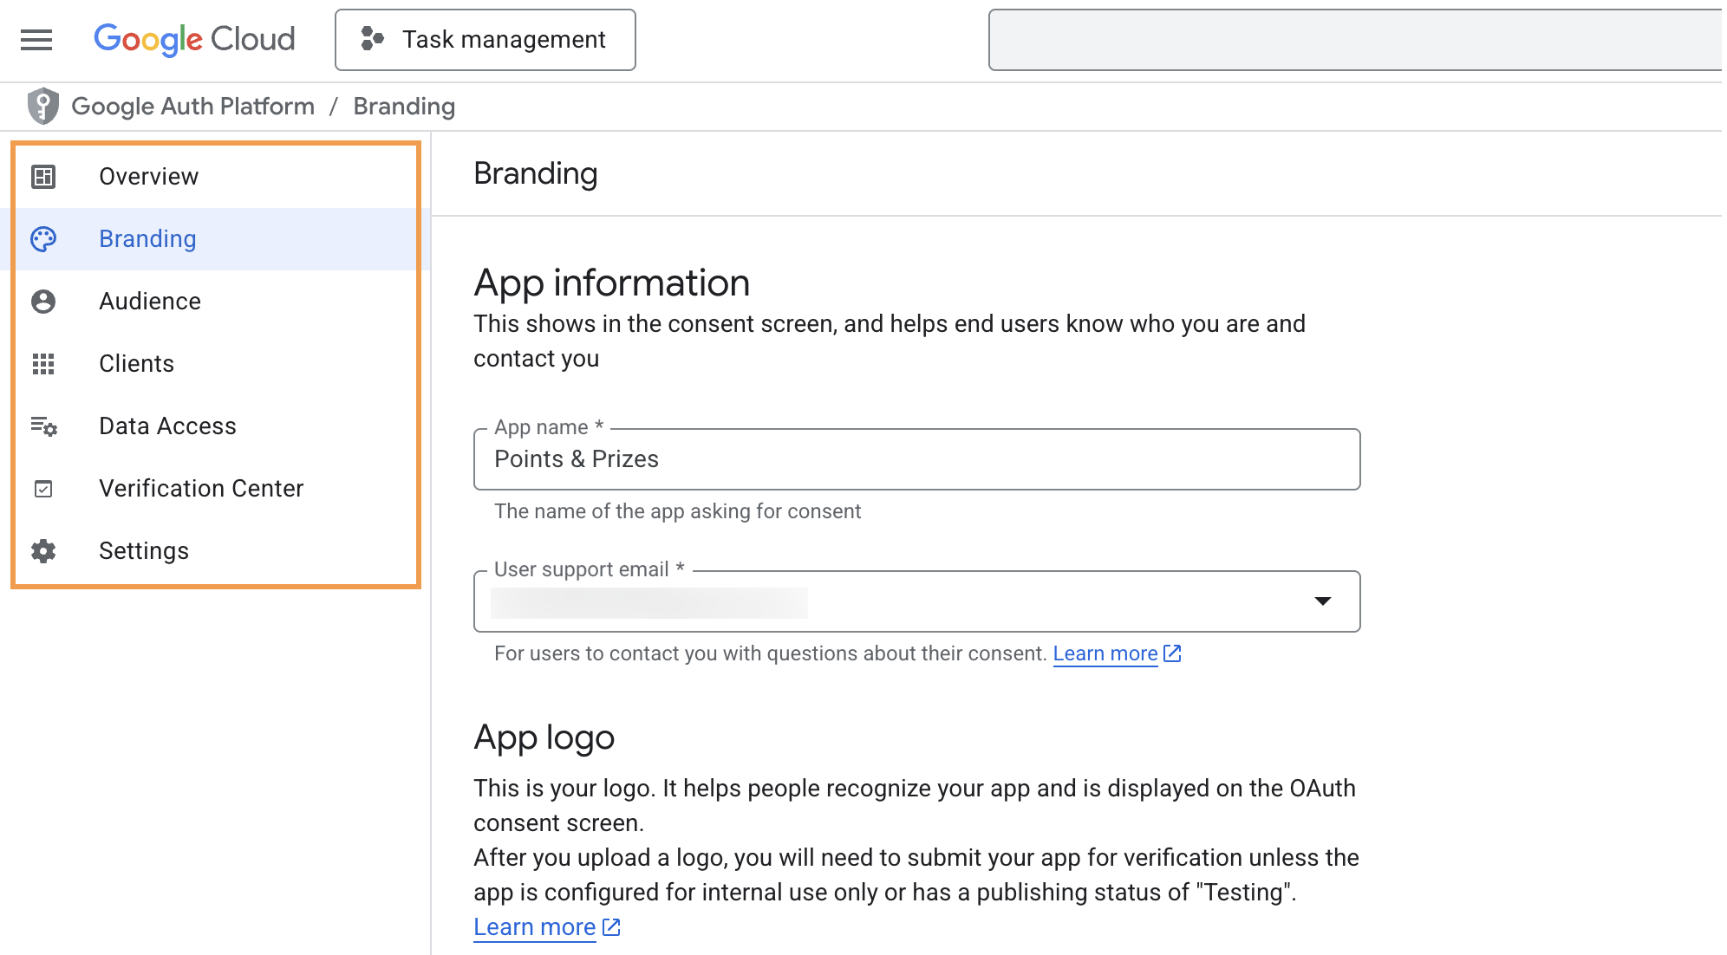Select the Audience person icon
The height and width of the screenshot is (955, 1727).
[x=43, y=301]
